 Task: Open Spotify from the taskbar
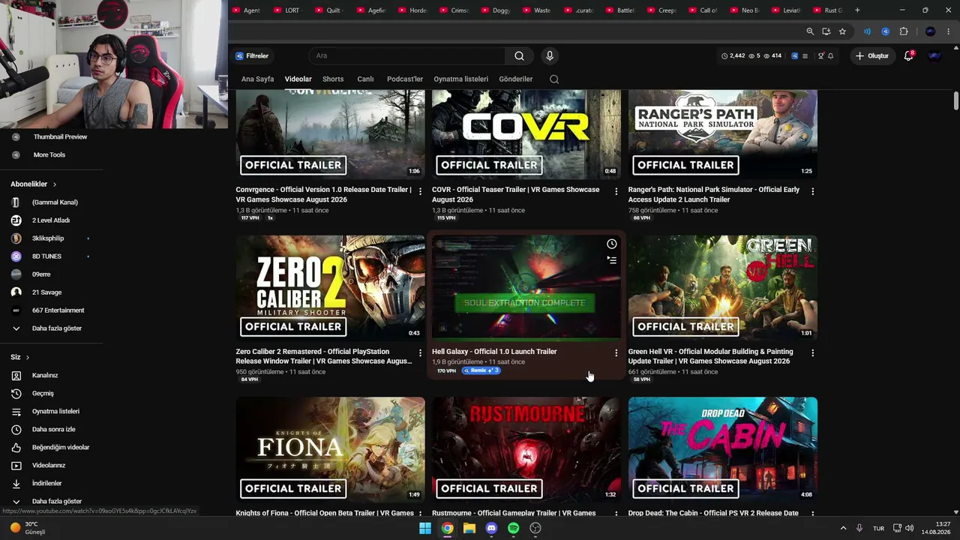coord(513,528)
